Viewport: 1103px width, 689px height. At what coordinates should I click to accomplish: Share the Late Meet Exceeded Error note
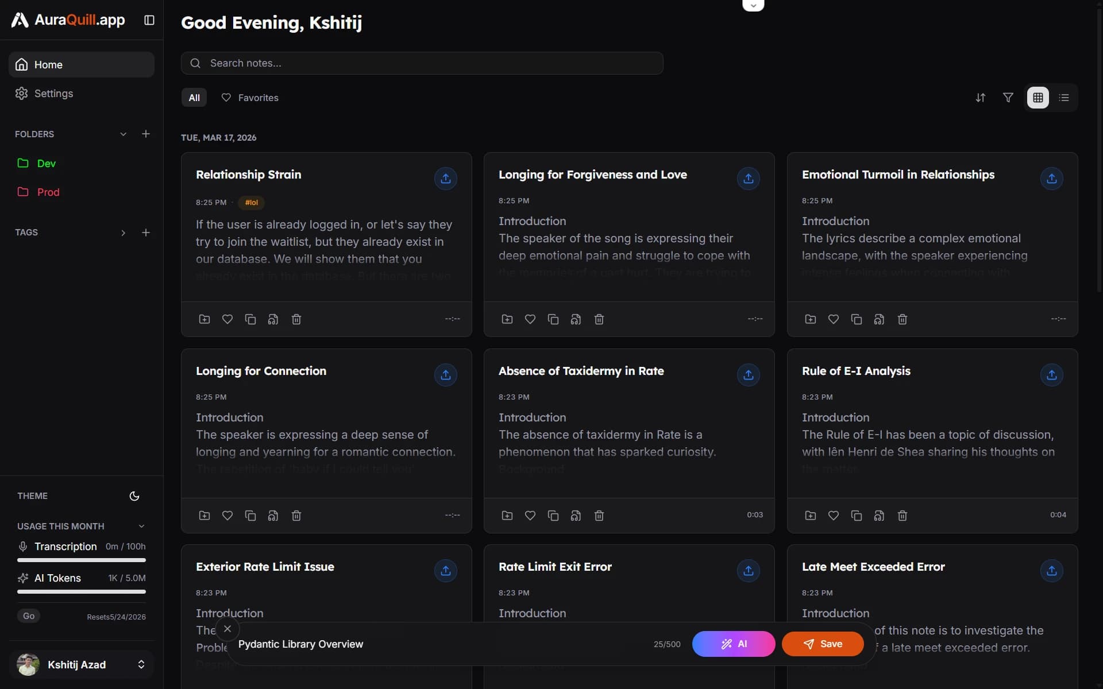[x=1052, y=571]
